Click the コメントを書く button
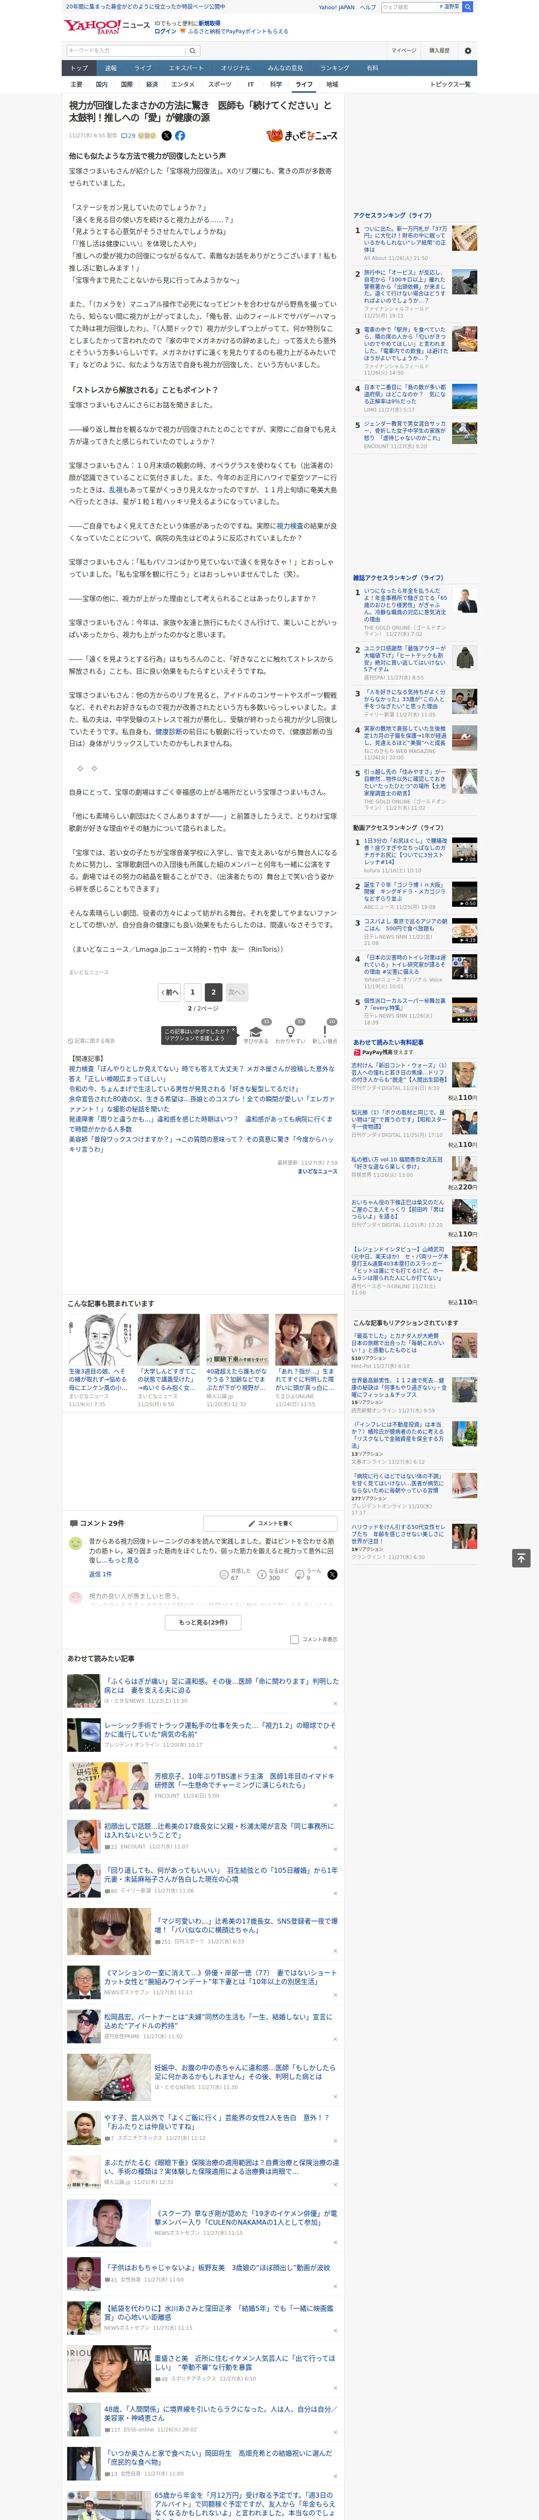 [x=270, y=1523]
